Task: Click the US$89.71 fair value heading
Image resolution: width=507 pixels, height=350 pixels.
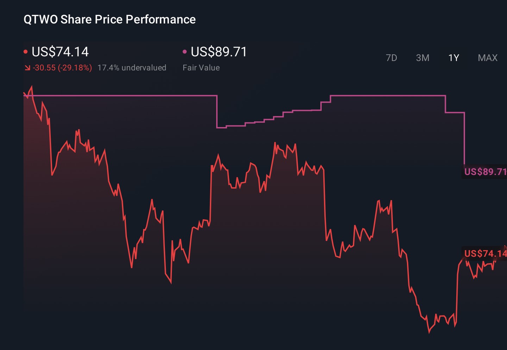Action: tap(219, 52)
